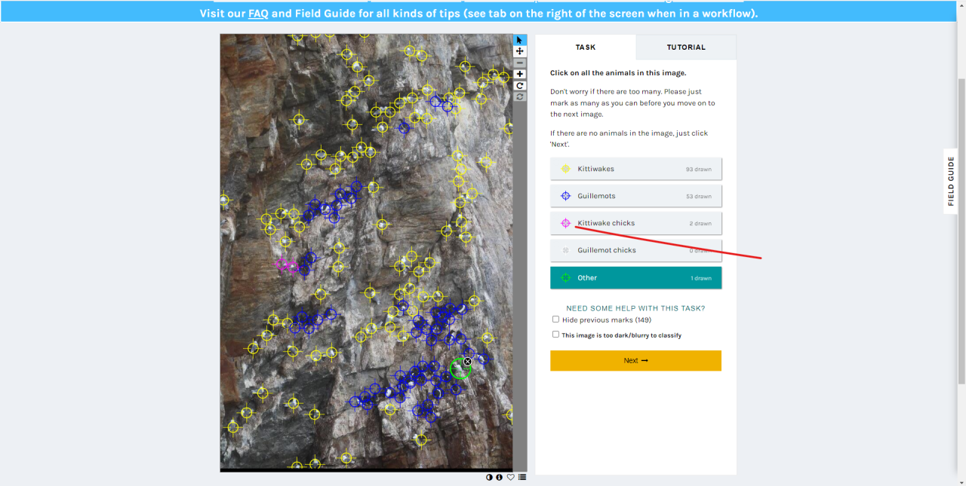Select the Other marking tool

pos(635,278)
